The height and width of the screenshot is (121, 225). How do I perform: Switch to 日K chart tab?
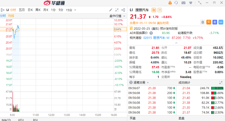click(x=30, y=10)
